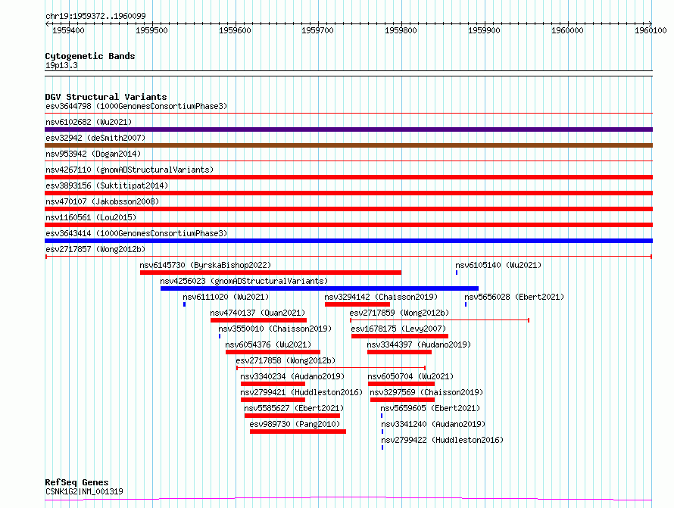Select the purple nsv6102682 (Wu2021) variant bar
The width and height of the screenshot is (674, 508).
point(348,129)
